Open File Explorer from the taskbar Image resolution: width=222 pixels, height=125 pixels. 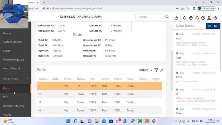(x=97, y=121)
